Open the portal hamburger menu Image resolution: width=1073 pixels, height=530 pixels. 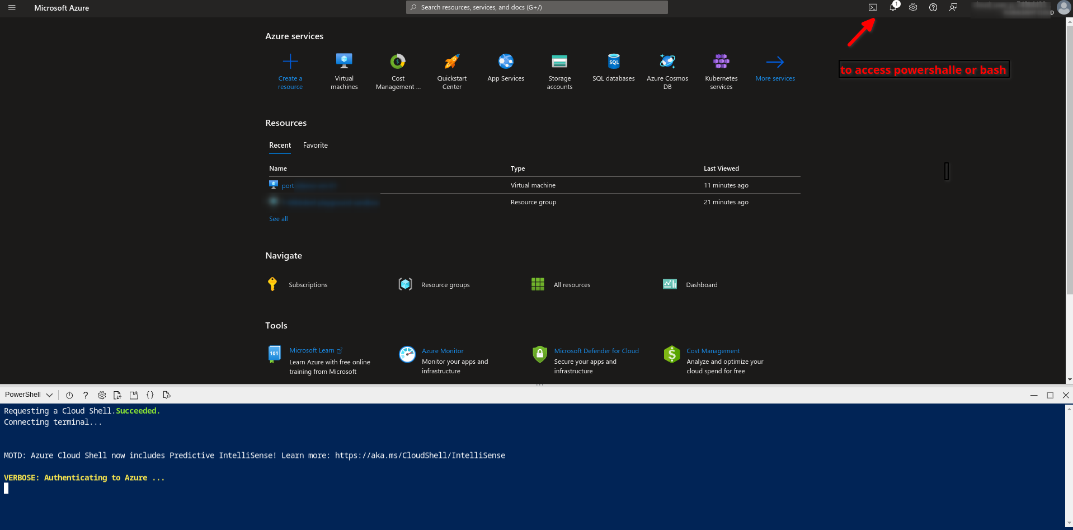[12, 8]
